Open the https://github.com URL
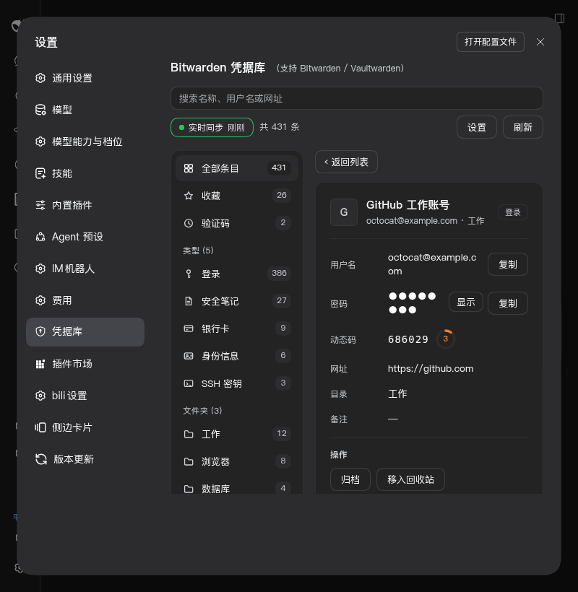Image resolution: width=578 pixels, height=592 pixels. [x=431, y=368]
